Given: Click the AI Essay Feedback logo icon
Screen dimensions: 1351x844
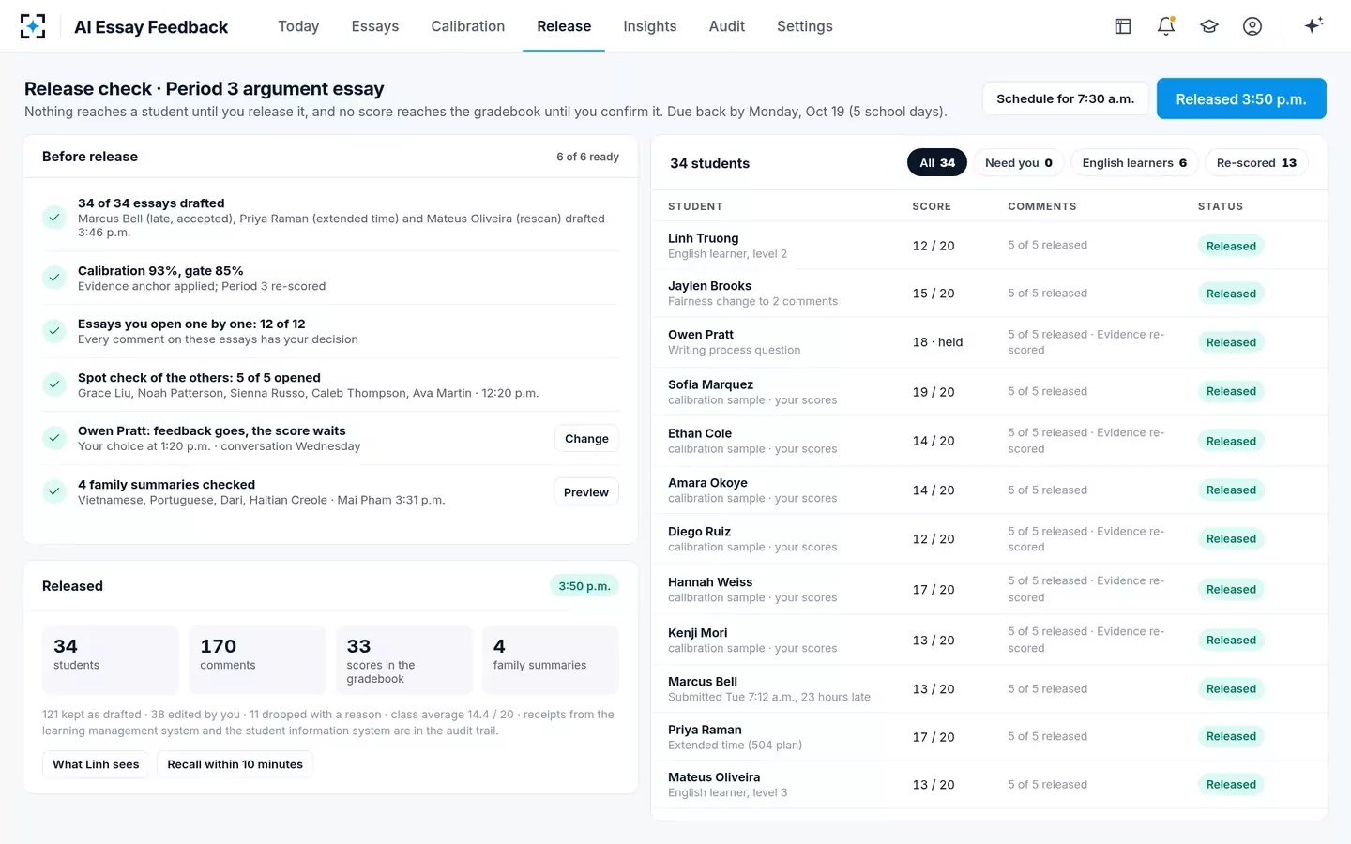Looking at the screenshot, I should tap(33, 26).
